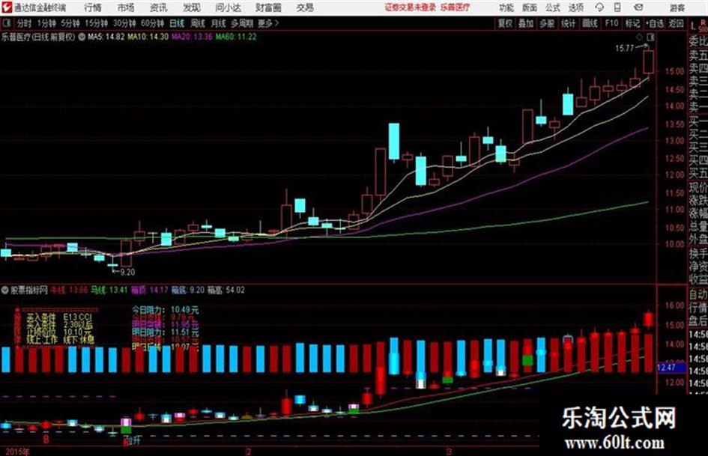
Task: Click the 证券交易未登录 login link
Action: (x=411, y=7)
